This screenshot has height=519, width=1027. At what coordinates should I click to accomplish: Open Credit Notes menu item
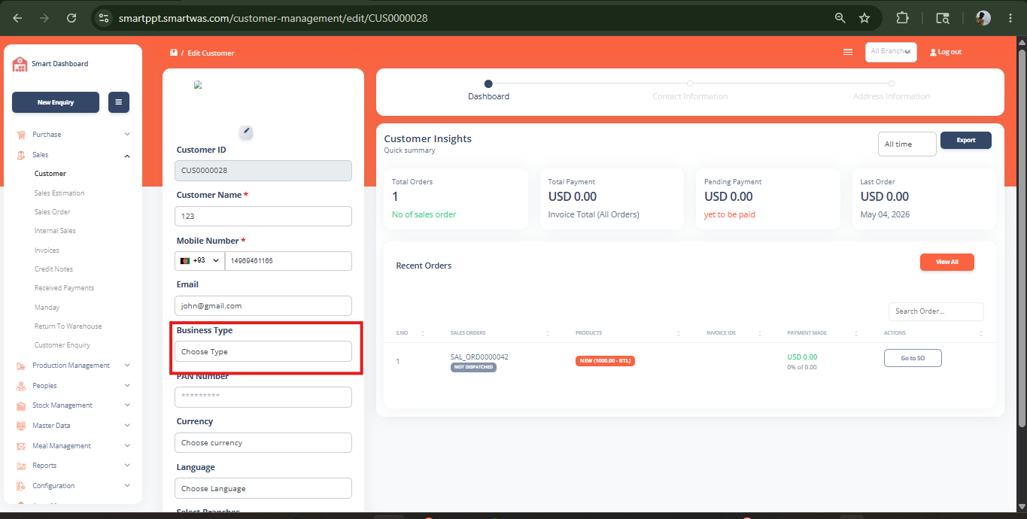(x=53, y=269)
